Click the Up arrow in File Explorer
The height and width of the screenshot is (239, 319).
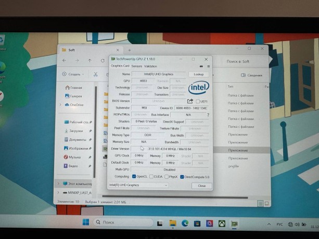(x=90, y=60)
